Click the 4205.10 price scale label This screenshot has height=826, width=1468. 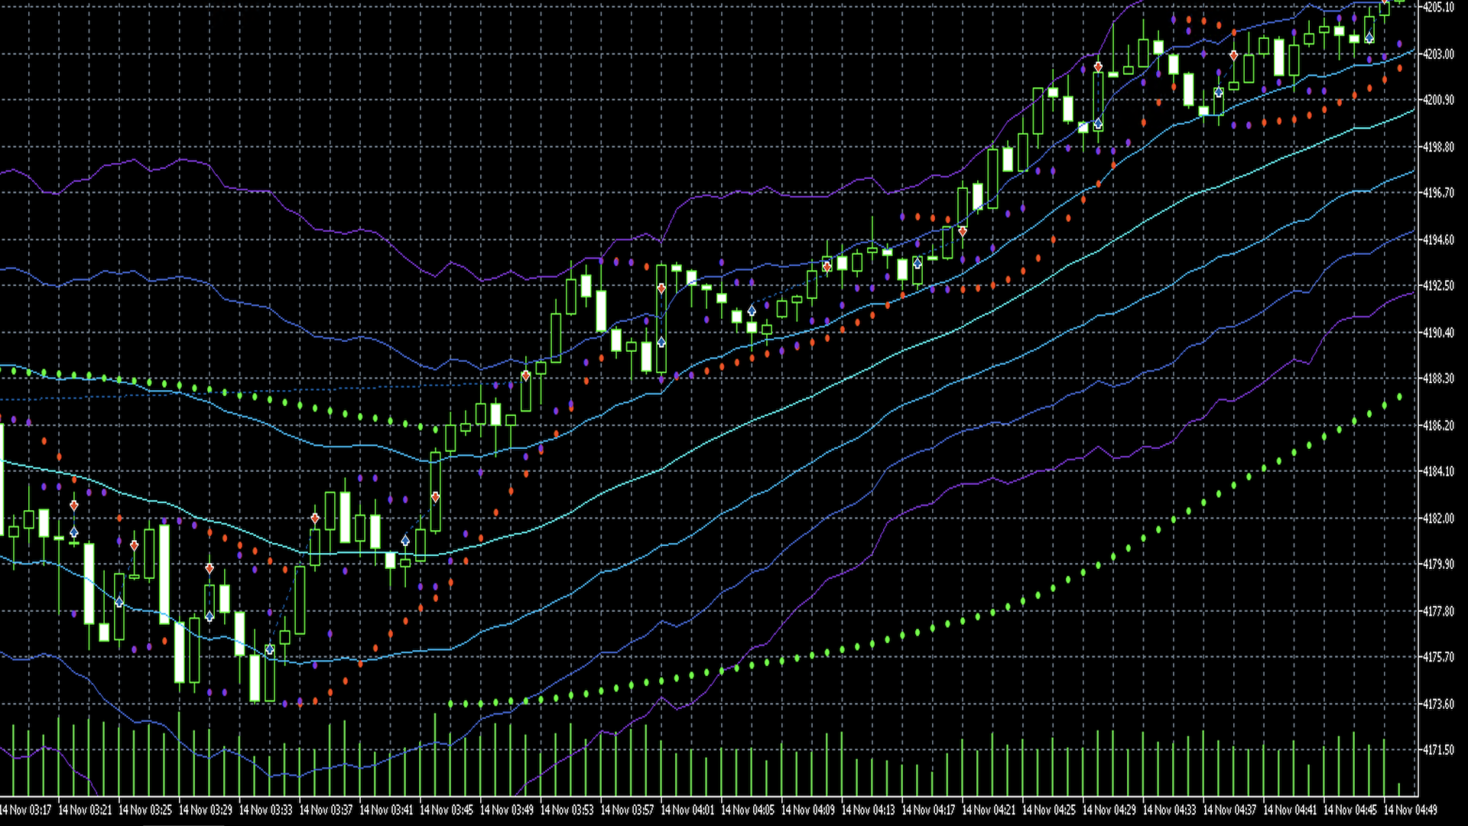(x=1438, y=8)
